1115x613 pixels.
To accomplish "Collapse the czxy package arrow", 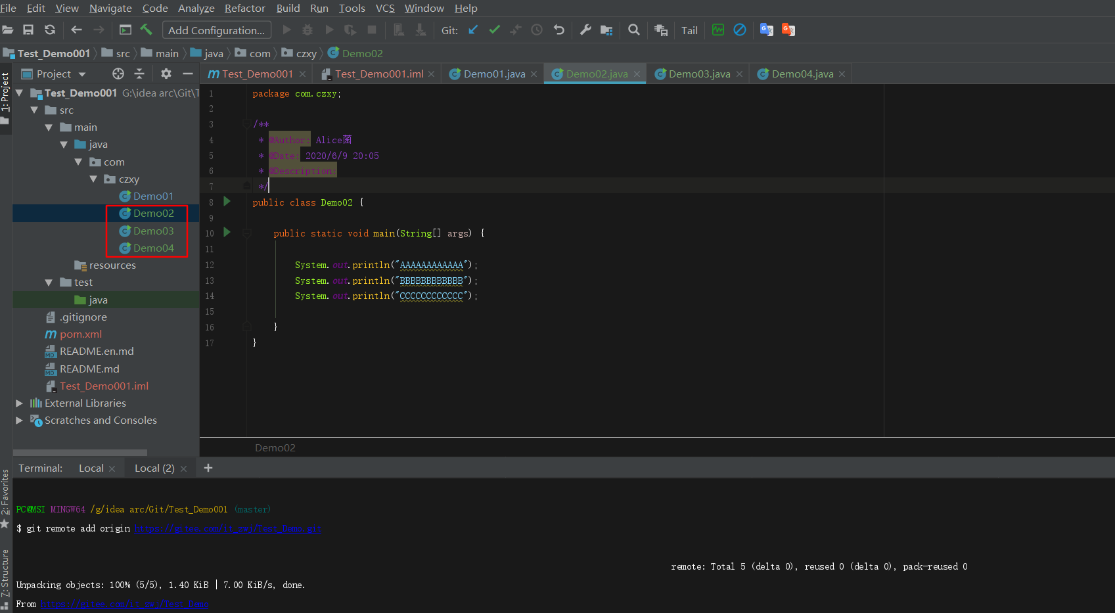I will pyautogui.click(x=93, y=179).
